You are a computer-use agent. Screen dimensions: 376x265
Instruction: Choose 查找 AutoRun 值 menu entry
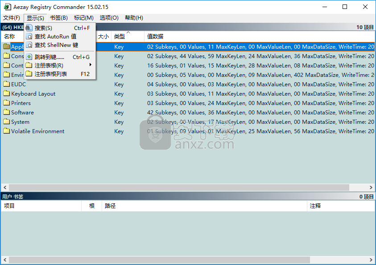tap(60, 37)
